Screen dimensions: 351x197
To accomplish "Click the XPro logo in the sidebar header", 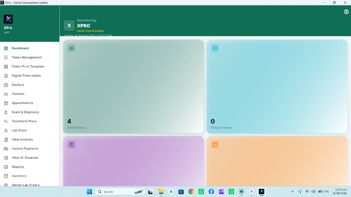I will (8, 19).
